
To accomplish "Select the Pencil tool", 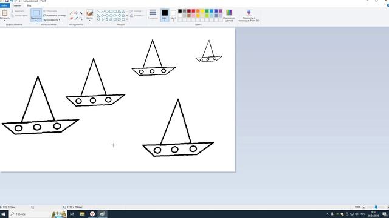I will pyautogui.click(x=72, y=13).
